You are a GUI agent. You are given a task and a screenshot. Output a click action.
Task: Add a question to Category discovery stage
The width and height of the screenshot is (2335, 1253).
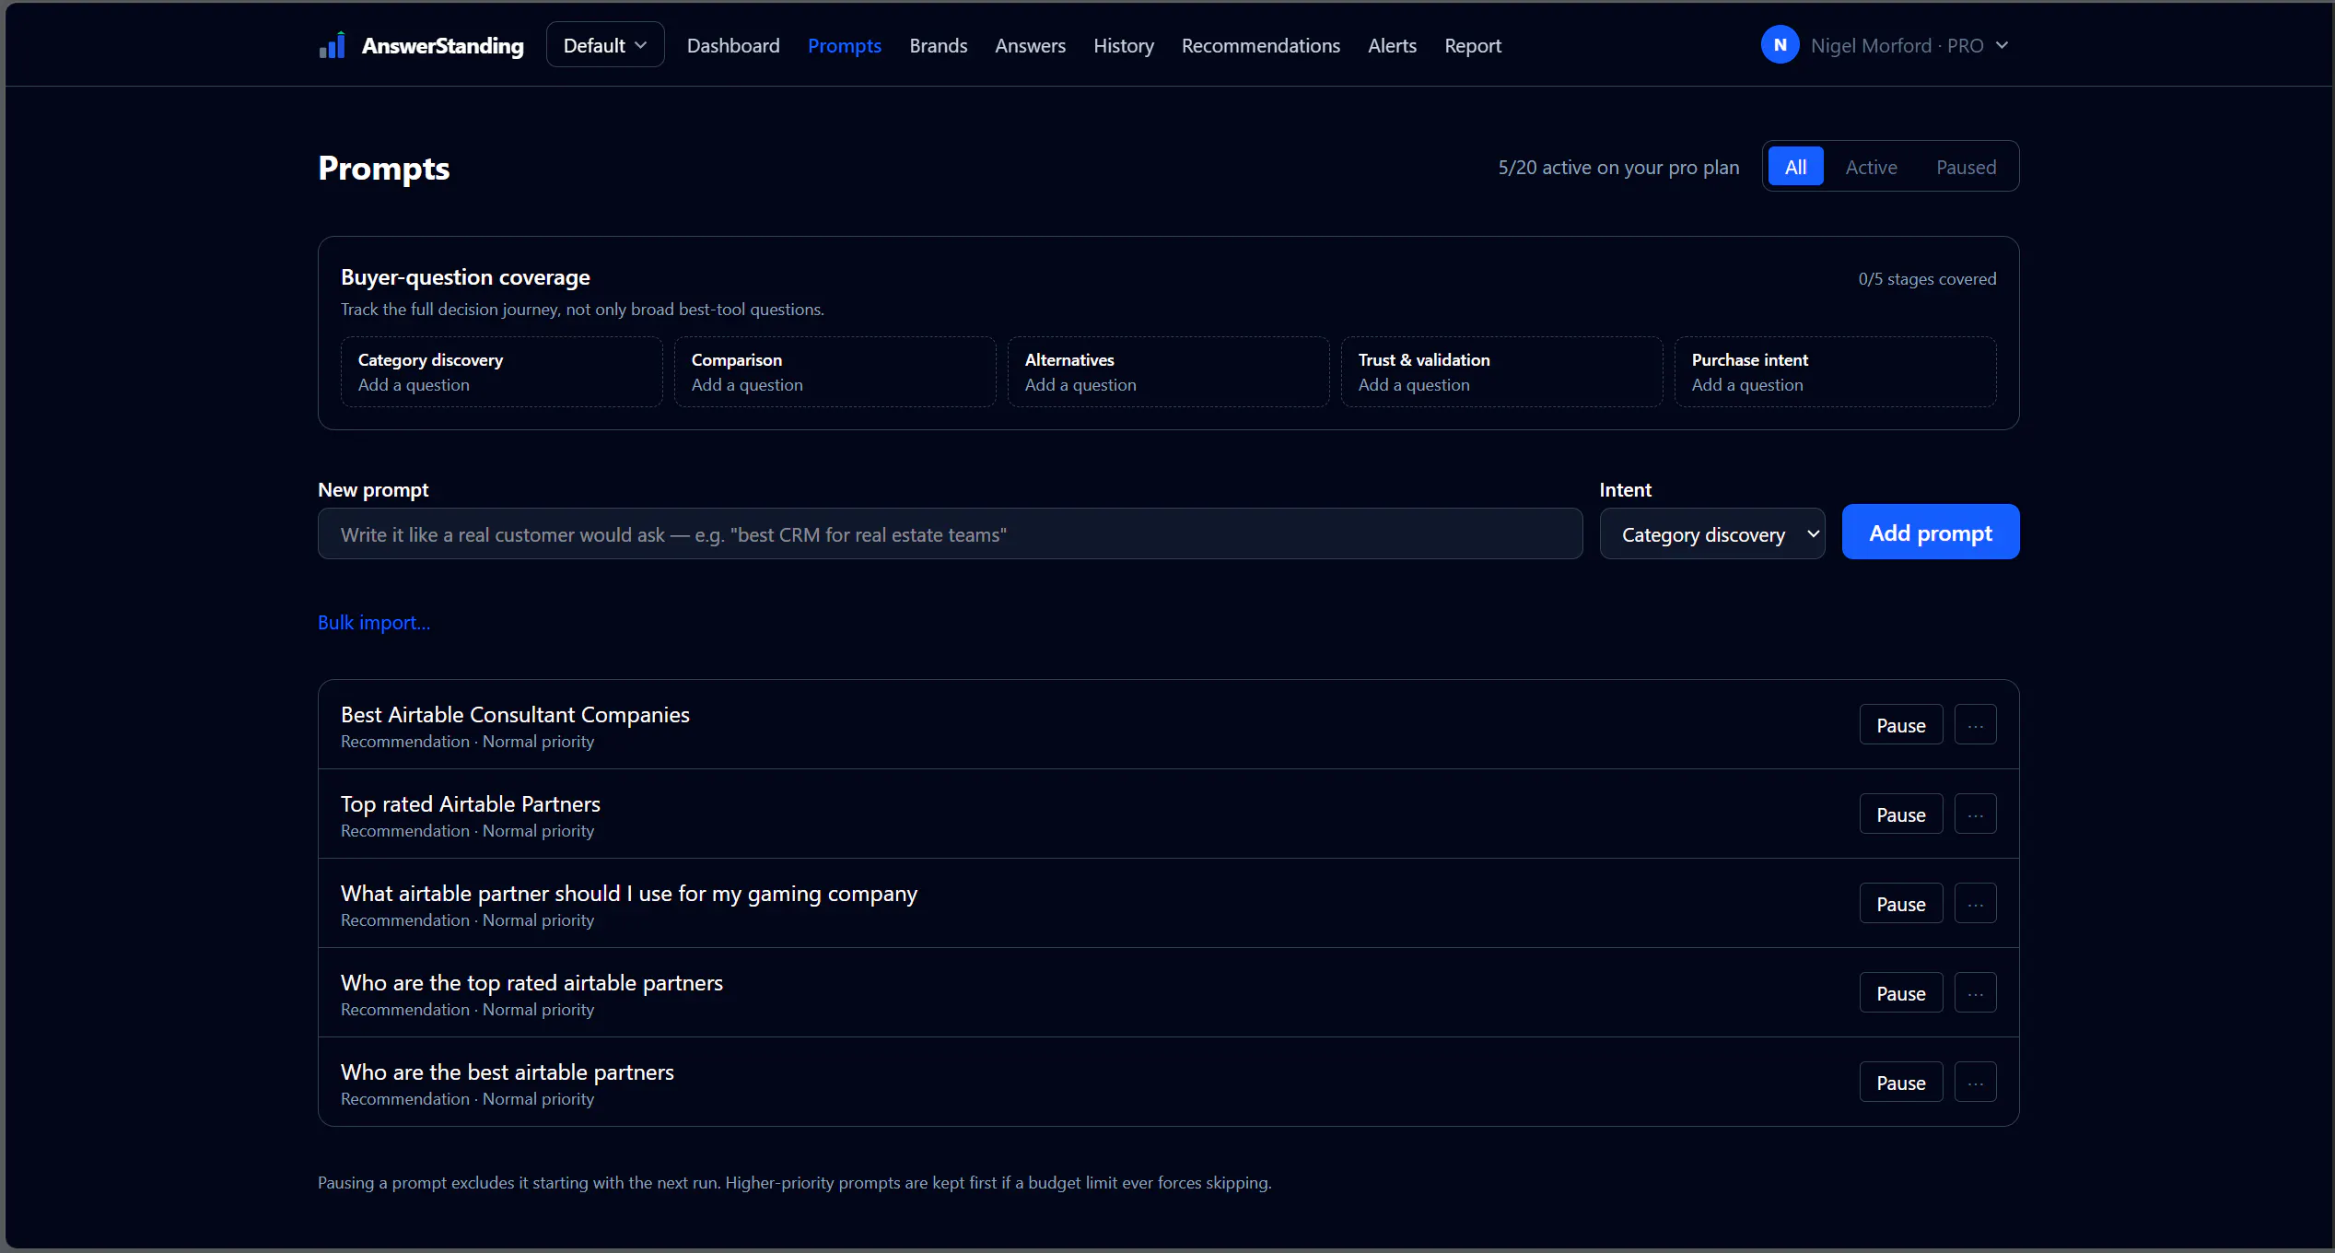click(x=502, y=372)
